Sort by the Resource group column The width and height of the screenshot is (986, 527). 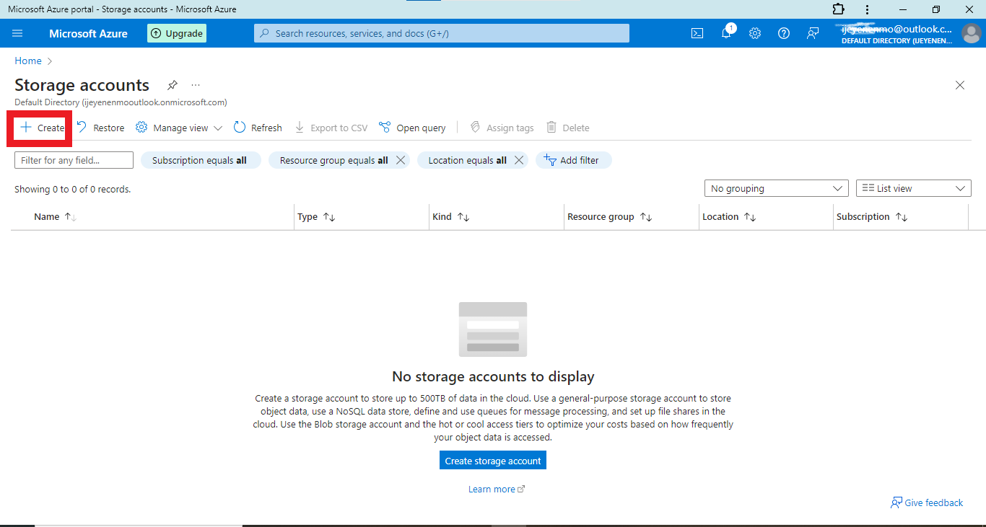click(610, 216)
